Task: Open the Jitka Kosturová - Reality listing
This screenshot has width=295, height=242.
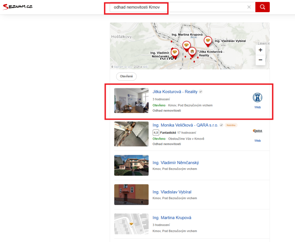Action: [175, 92]
